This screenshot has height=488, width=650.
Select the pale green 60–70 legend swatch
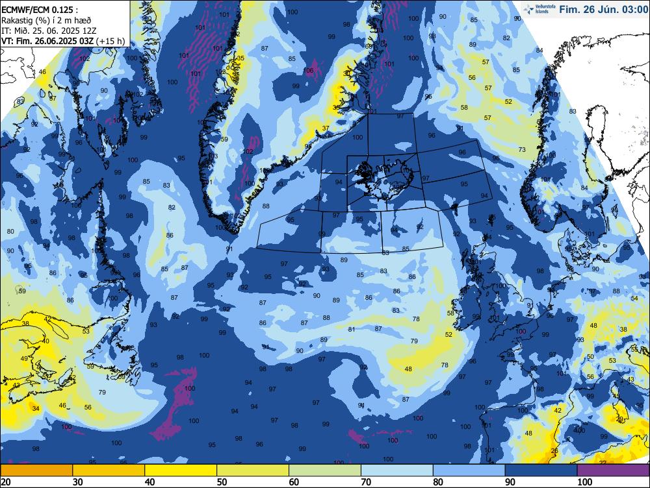tap(325, 470)
